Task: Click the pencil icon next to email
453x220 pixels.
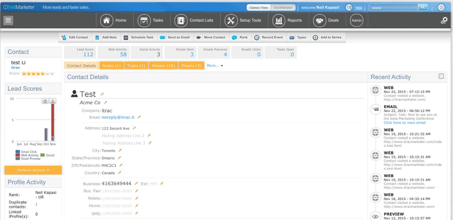Action: 140,117
